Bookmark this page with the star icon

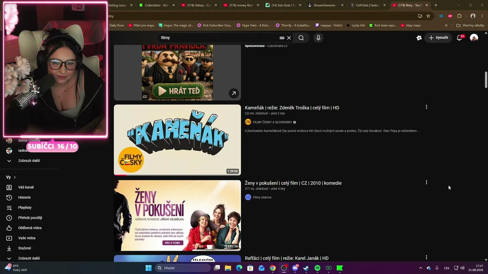point(428,16)
